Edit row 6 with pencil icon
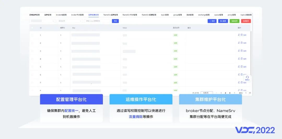The image size is (282, 139). click(239, 74)
